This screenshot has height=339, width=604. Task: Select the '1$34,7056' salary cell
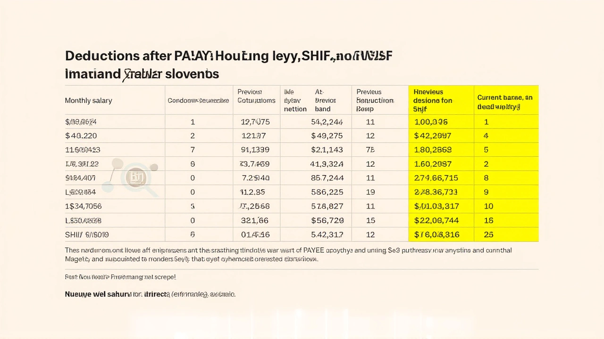click(x=84, y=206)
